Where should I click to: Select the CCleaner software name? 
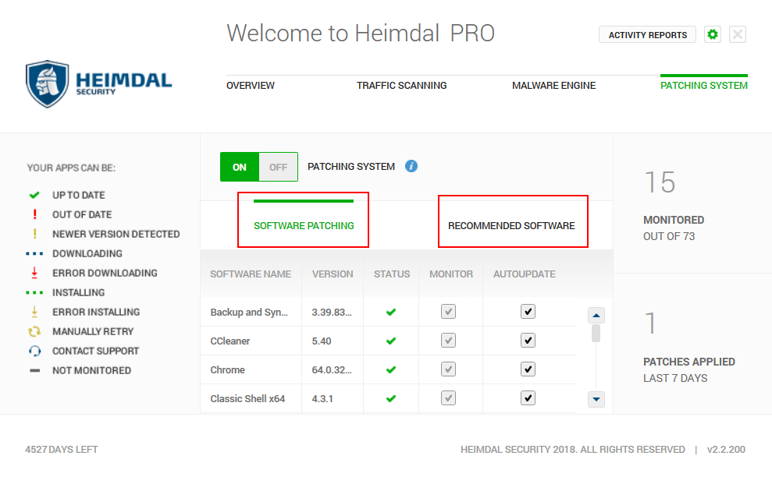(230, 341)
